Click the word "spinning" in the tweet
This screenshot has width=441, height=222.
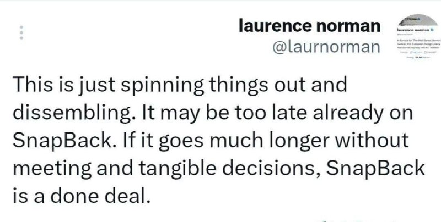click(162, 85)
